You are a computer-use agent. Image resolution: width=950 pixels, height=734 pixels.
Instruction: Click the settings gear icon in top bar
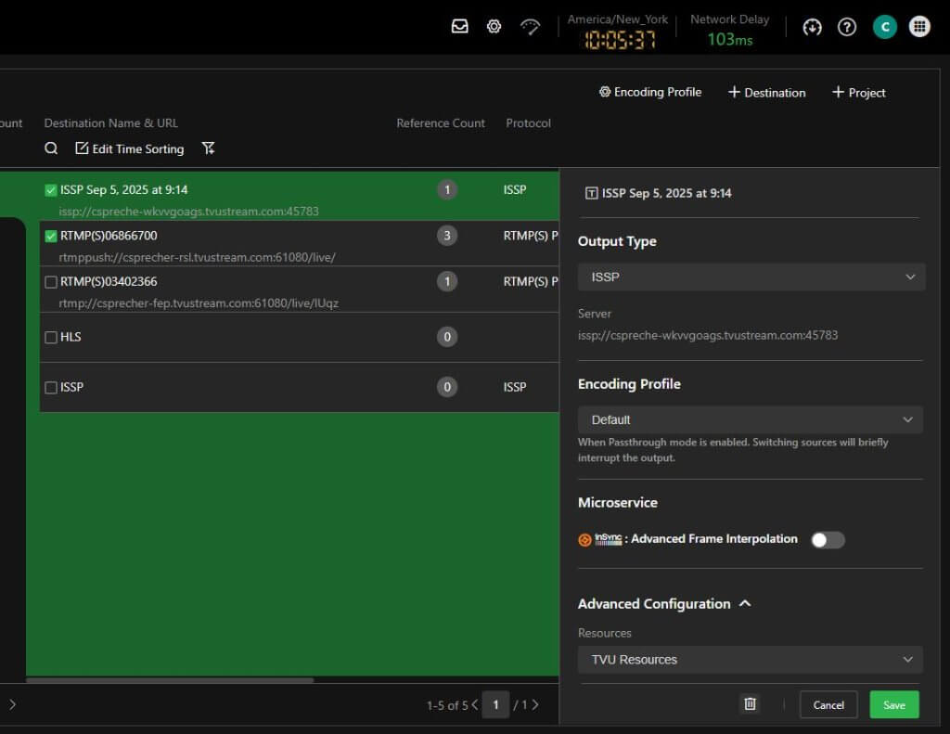tap(494, 27)
